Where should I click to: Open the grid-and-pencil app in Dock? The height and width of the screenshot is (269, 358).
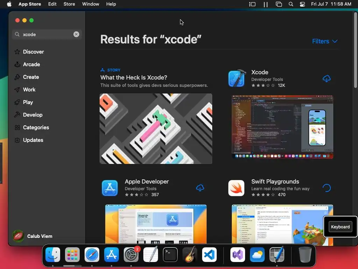[x=277, y=255]
